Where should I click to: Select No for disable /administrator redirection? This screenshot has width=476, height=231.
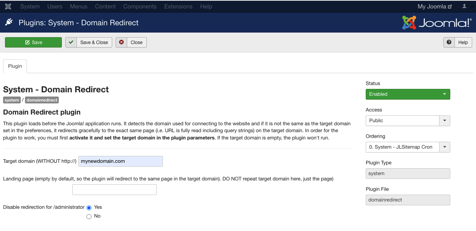pyautogui.click(x=89, y=216)
